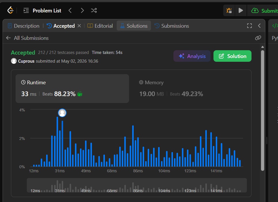Pick a random problem shuffle icon
The image size is (278, 202).
[94, 10]
